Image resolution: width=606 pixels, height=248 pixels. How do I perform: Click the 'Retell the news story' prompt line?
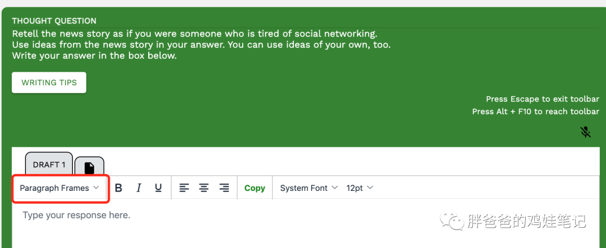click(195, 33)
